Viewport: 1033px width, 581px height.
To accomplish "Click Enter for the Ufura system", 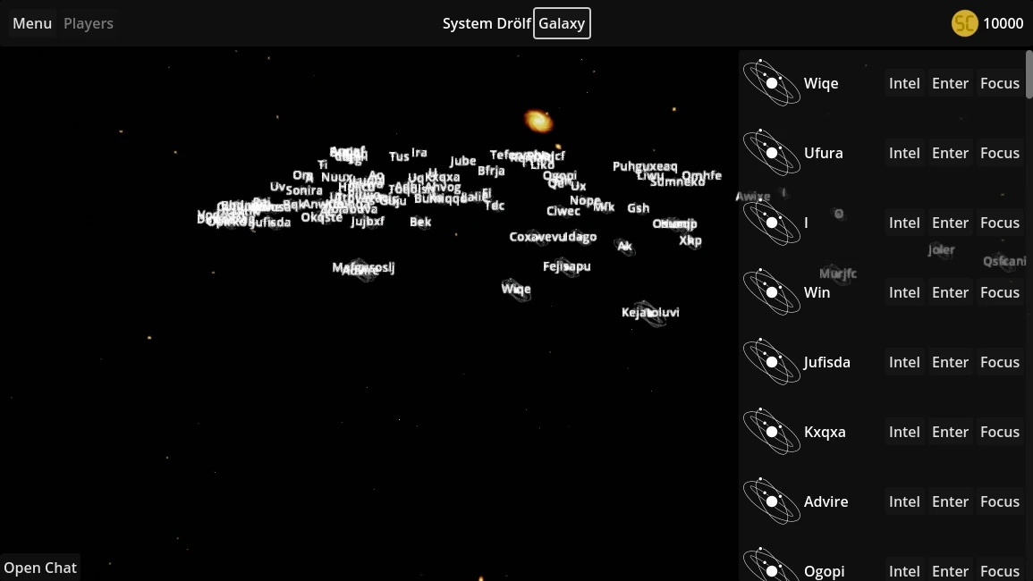I will click(950, 153).
